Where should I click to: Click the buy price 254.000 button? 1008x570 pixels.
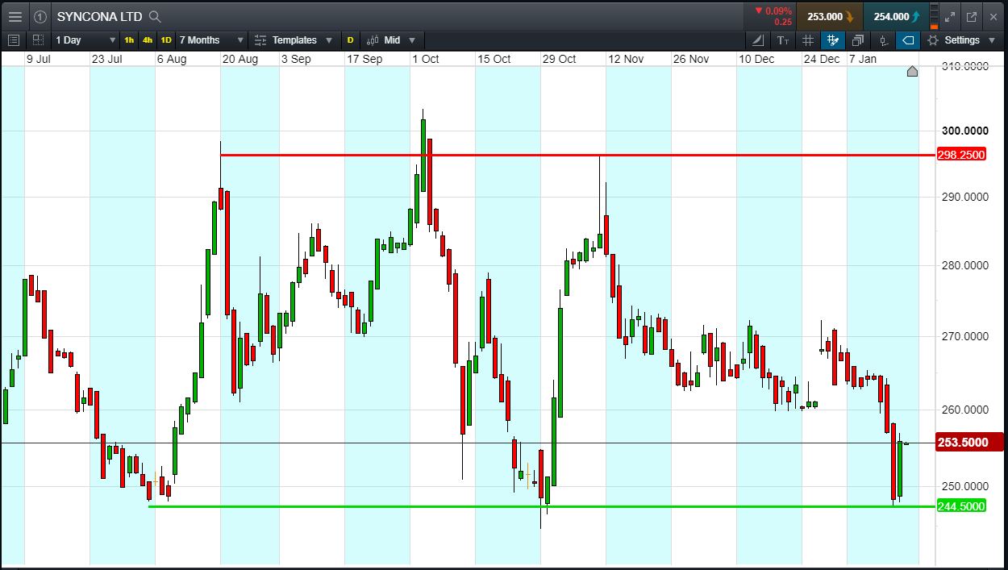click(895, 16)
